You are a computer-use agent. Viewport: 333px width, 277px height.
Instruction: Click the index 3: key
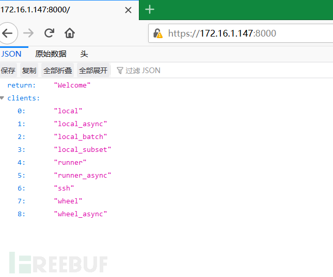[22, 149]
